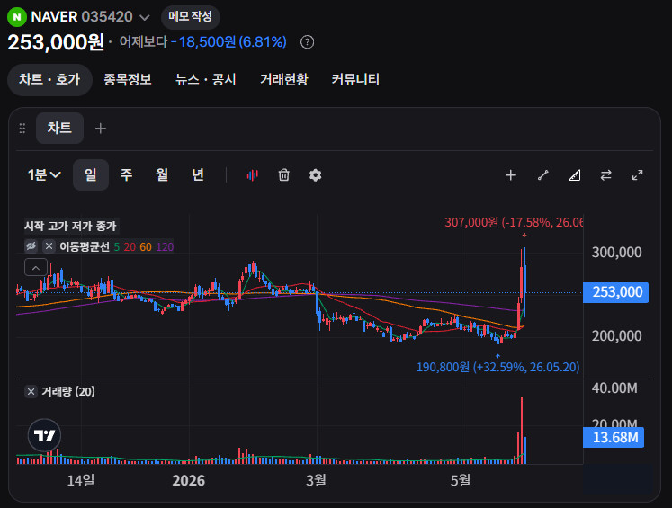Viewport: 672px width, 508px height.
Task: Open the 1분 interval dropdown
Action: pyautogui.click(x=44, y=174)
